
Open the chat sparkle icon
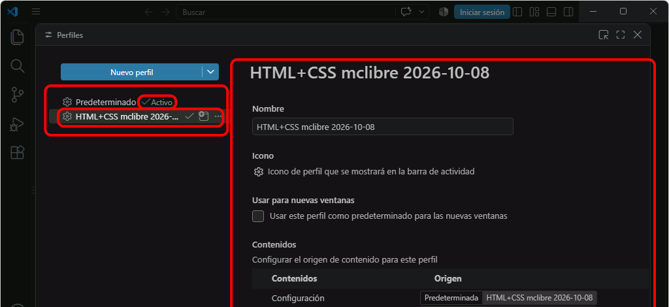click(406, 12)
